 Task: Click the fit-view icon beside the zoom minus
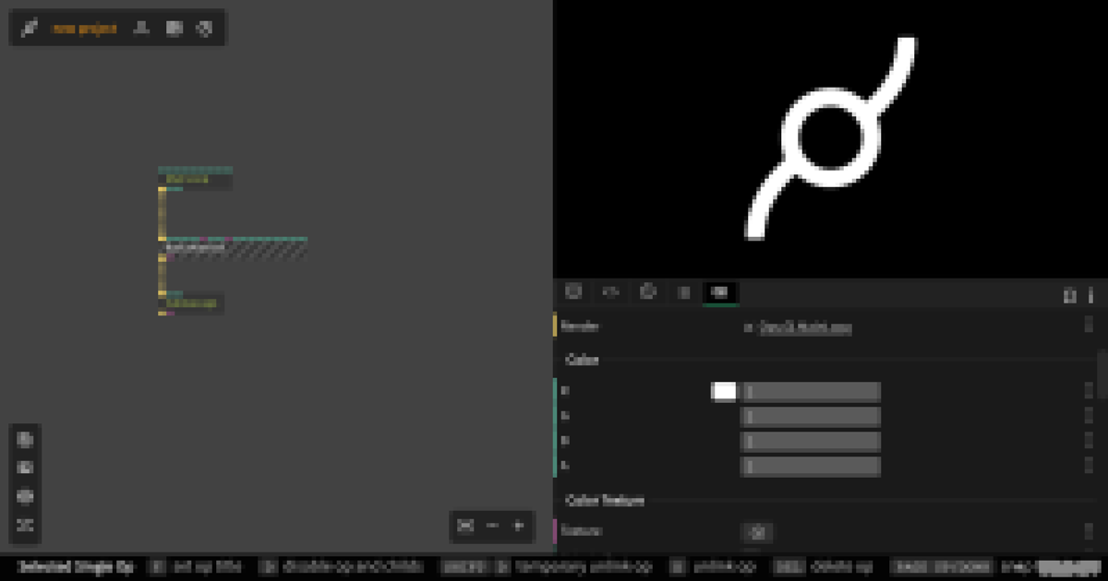(x=466, y=526)
